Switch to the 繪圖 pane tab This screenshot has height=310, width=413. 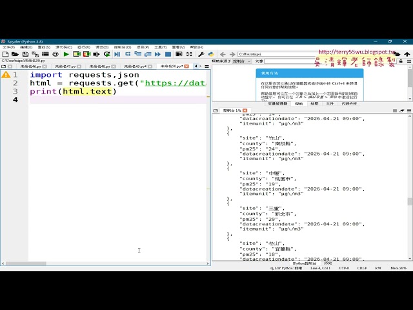point(314,104)
